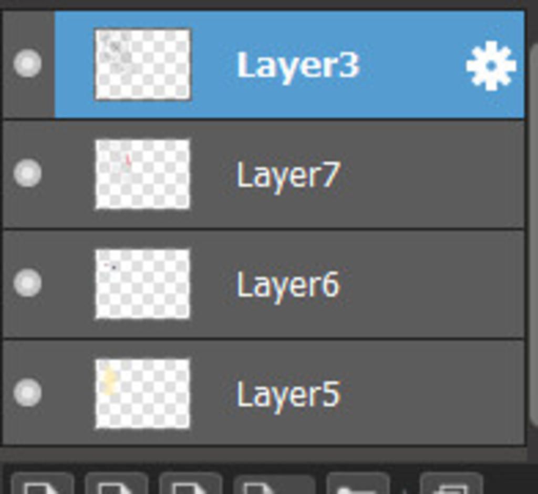
Task: Click the duplicate layer icon
Action: point(451,486)
